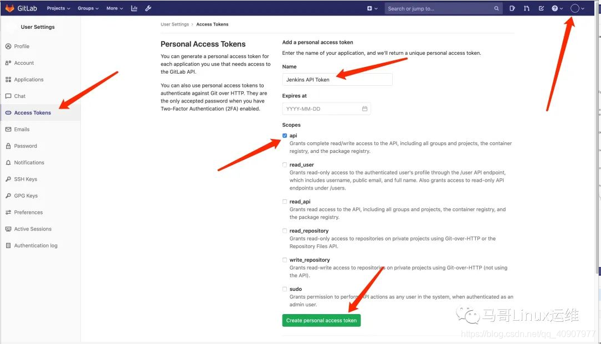Click the User Settings sidebar header
Screen dimensions: 601x344
coord(38,27)
